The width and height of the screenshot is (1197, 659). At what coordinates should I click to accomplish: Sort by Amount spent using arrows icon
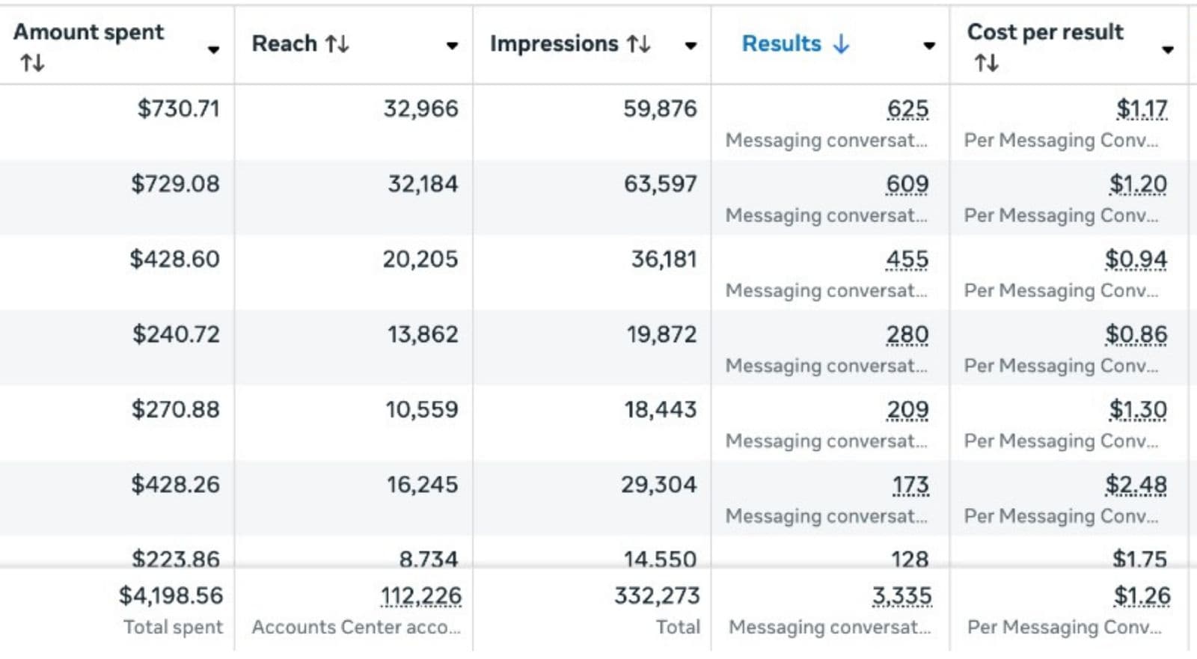32,63
